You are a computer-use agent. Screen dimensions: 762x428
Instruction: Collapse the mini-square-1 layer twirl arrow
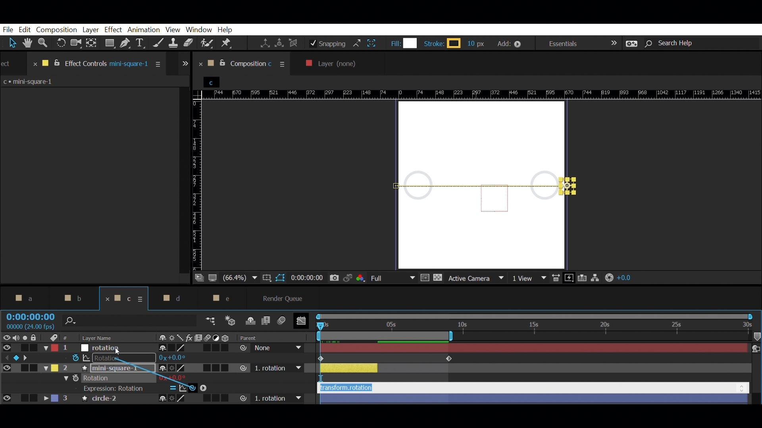coord(46,369)
